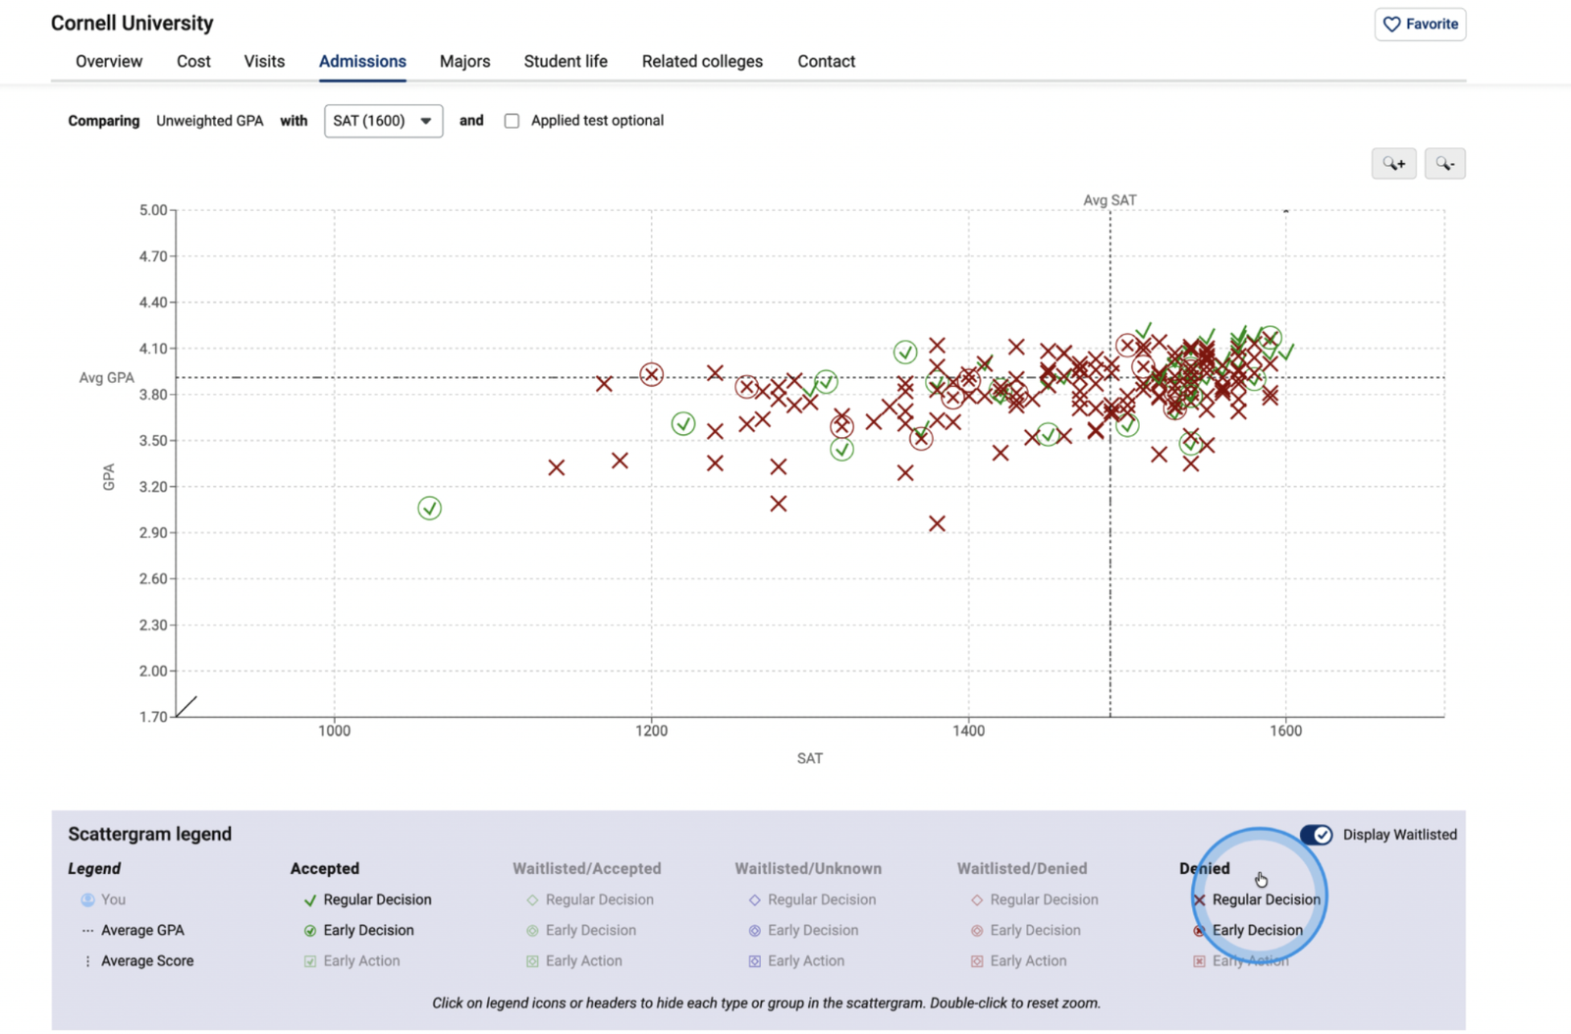This screenshot has width=1571, height=1034.
Task: Toggle the Waitlisted/Unknown group header
Action: click(808, 868)
